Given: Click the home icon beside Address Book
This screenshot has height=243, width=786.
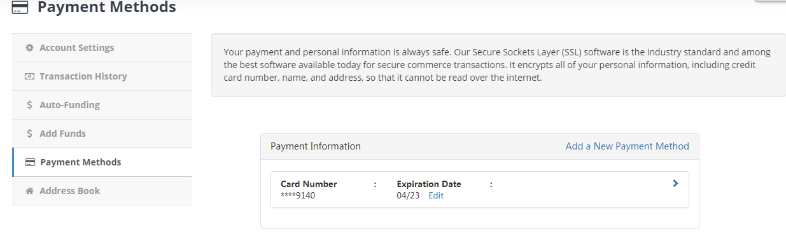Looking at the screenshot, I should pyautogui.click(x=29, y=191).
